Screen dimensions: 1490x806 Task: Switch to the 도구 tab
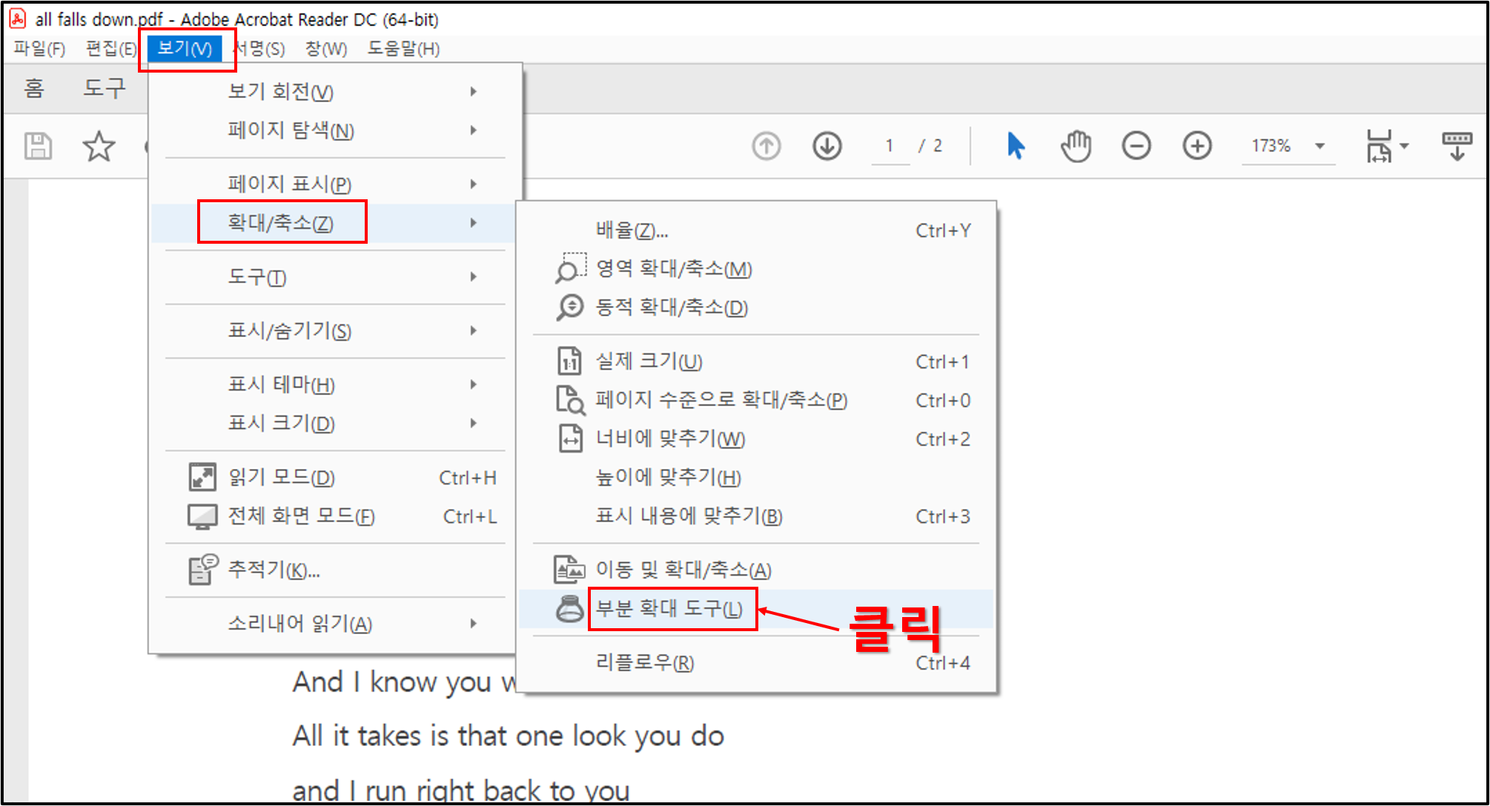(x=104, y=88)
